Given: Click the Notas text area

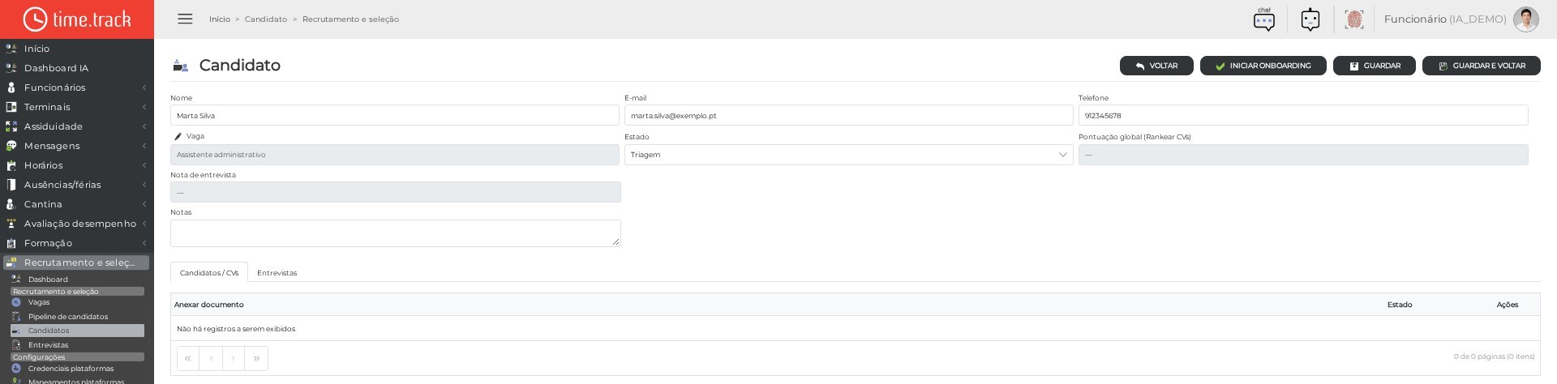Looking at the screenshot, I should click(x=396, y=233).
